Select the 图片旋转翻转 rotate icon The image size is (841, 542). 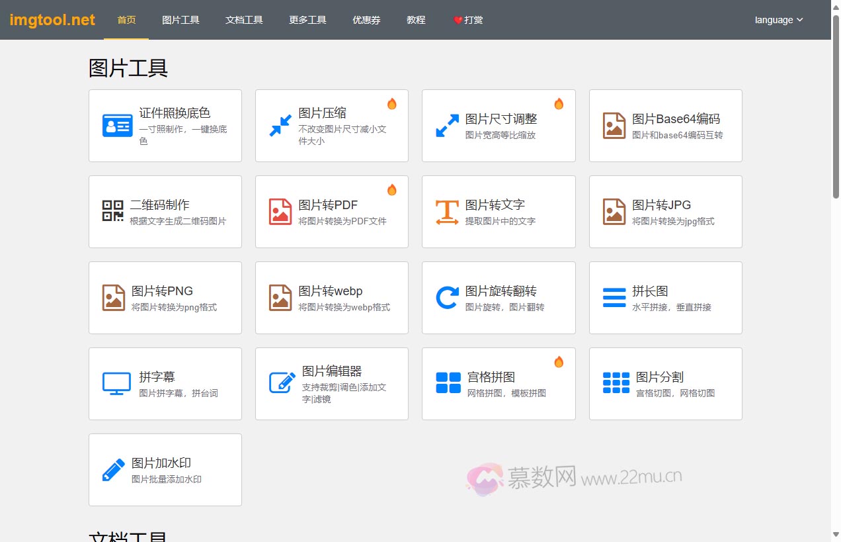[x=448, y=297]
